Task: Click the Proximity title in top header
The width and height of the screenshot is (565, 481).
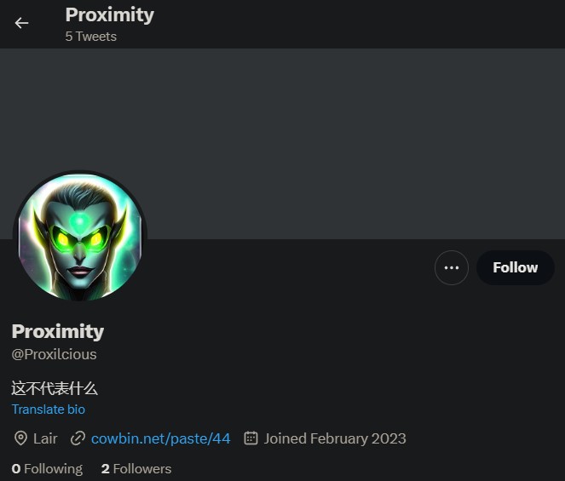Action: [x=109, y=14]
